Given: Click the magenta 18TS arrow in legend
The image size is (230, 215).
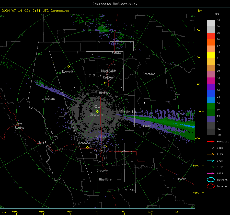Looking at the screenshot, I should 211,174.
